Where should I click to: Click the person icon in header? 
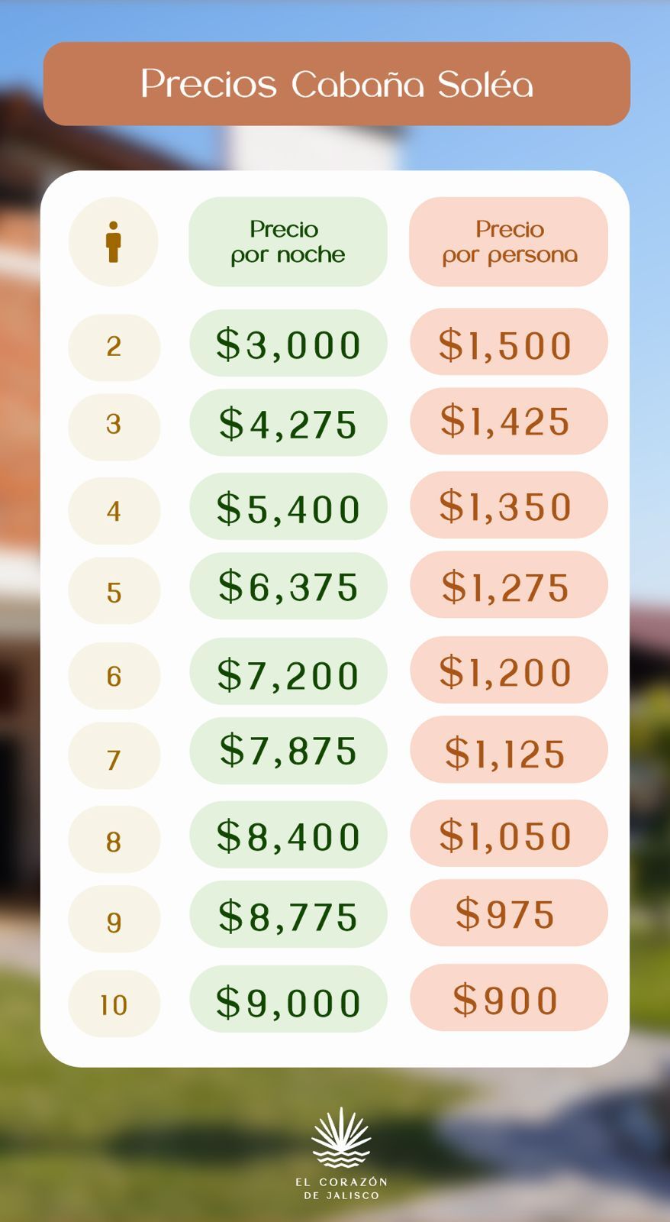pyautogui.click(x=114, y=242)
